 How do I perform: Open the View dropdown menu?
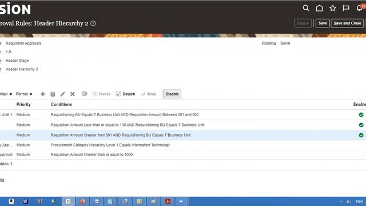(6, 94)
